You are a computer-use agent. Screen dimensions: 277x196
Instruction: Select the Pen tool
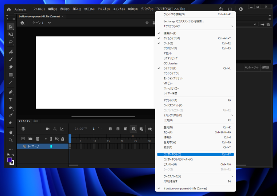[x=11, y=92]
